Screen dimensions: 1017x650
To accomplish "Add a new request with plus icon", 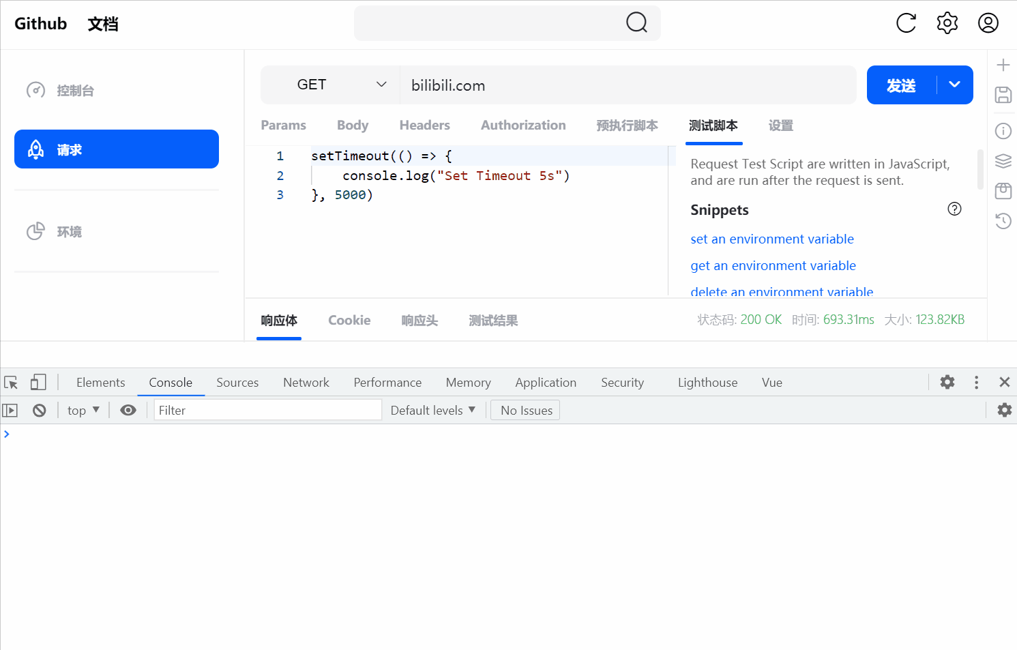I will tap(1003, 65).
